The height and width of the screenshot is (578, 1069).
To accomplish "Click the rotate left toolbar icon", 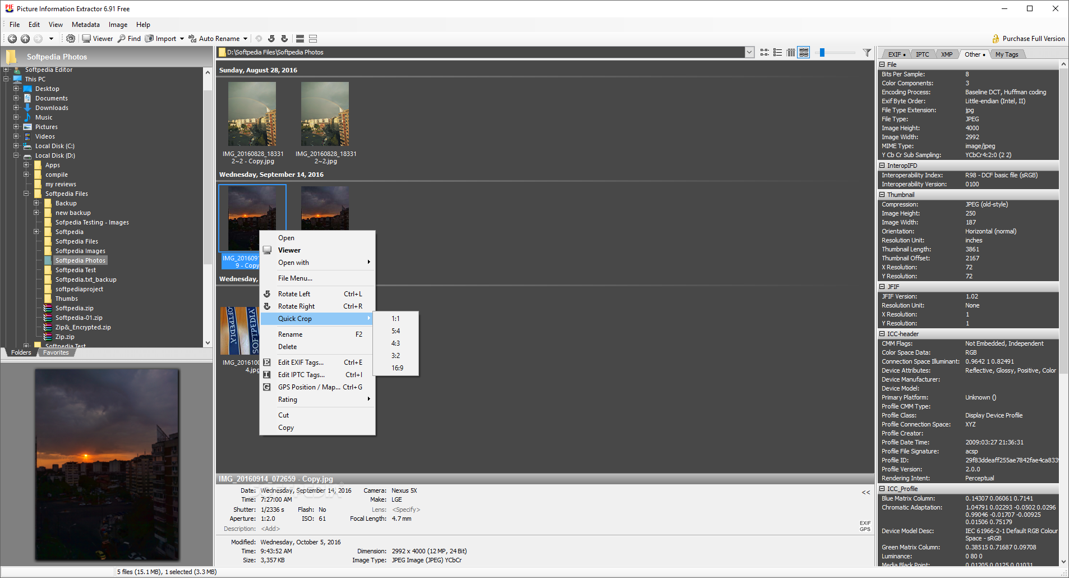I will tap(271, 39).
